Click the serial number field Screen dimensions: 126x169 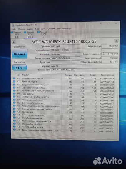(66, 50)
